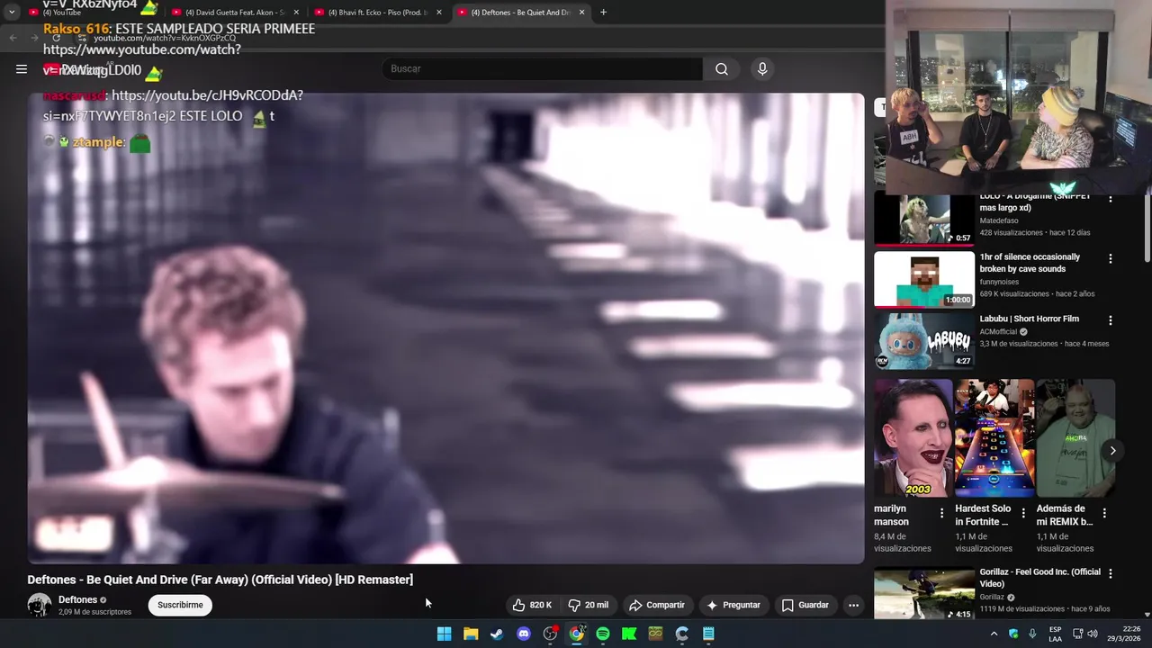1152x648 pixels.
Task: Open the marilyn manson short
Action: click(913, 438)
